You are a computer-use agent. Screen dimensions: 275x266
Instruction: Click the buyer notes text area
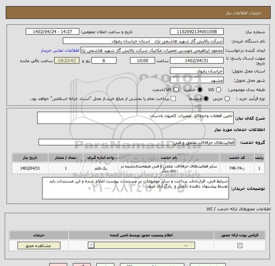(x=135, y=188)
